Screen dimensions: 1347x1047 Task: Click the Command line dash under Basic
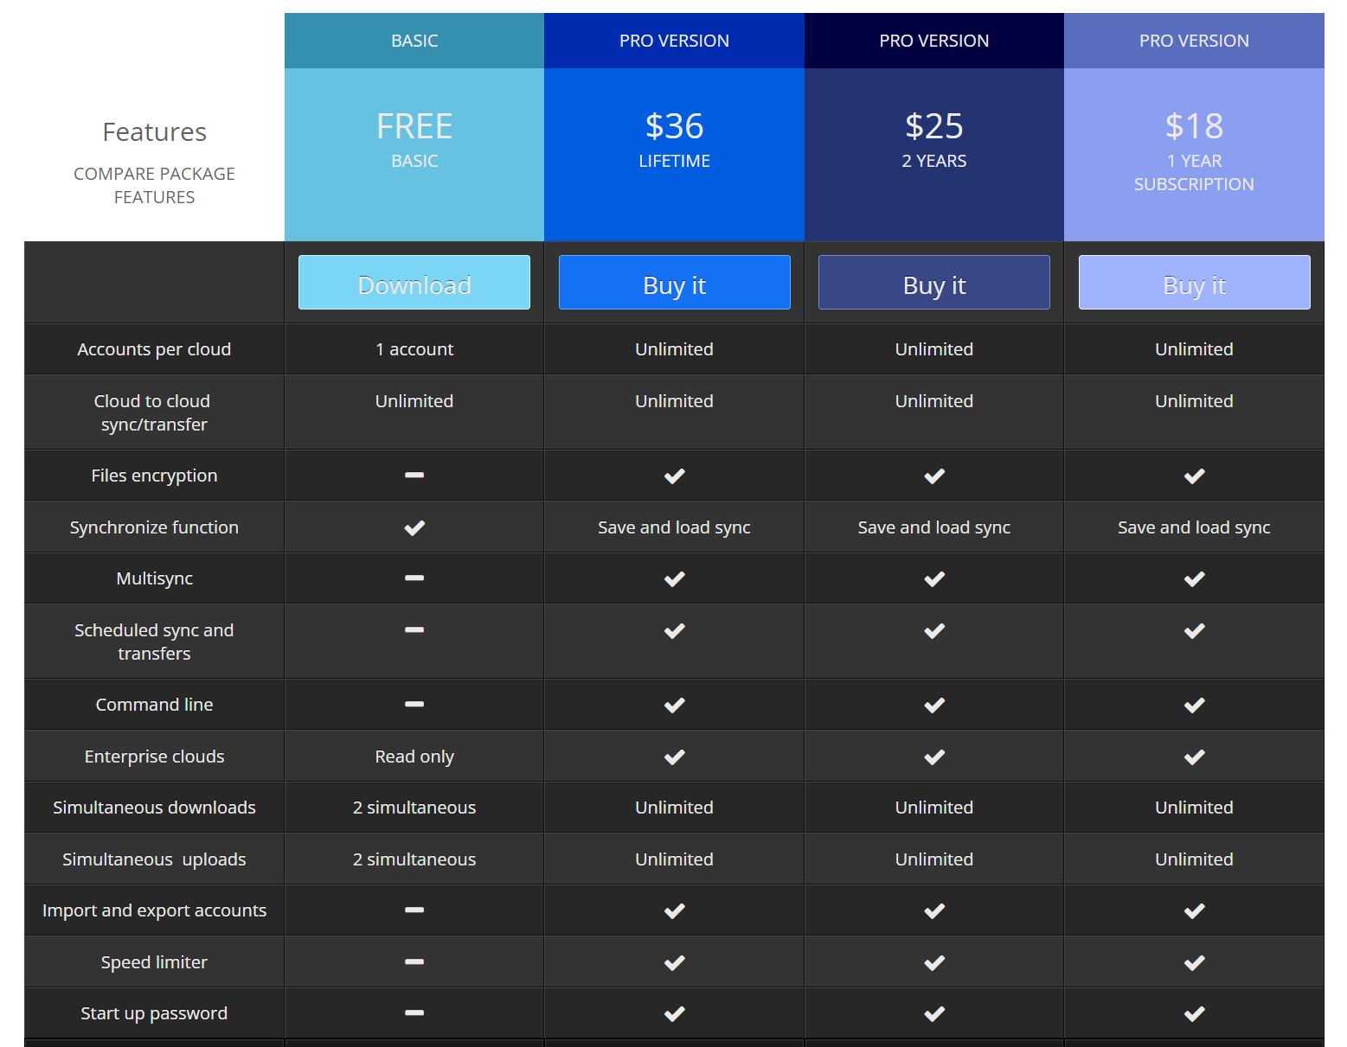pos(414,704)
